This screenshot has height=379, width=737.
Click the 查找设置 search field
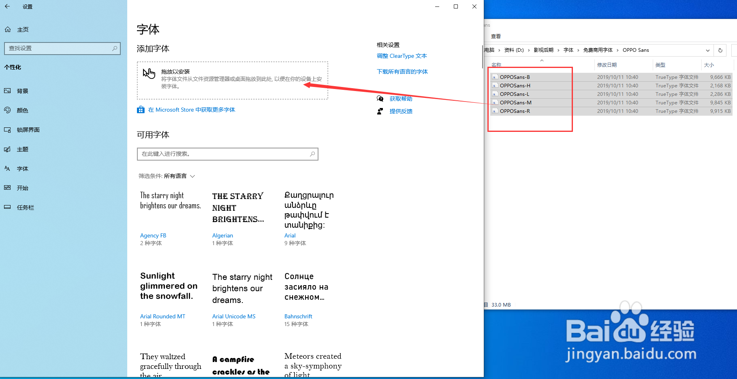(62, 48)
